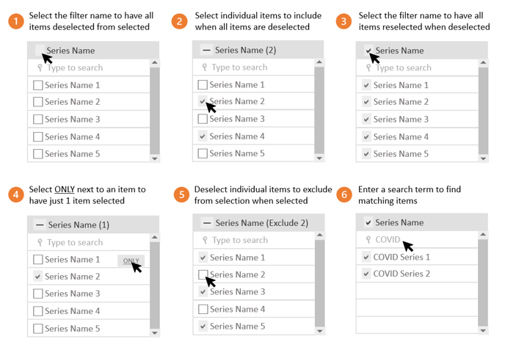Select the Series Name (2) filter header
Screen dimensions: 505x350
pyautogui.click(x=245, y=51)
